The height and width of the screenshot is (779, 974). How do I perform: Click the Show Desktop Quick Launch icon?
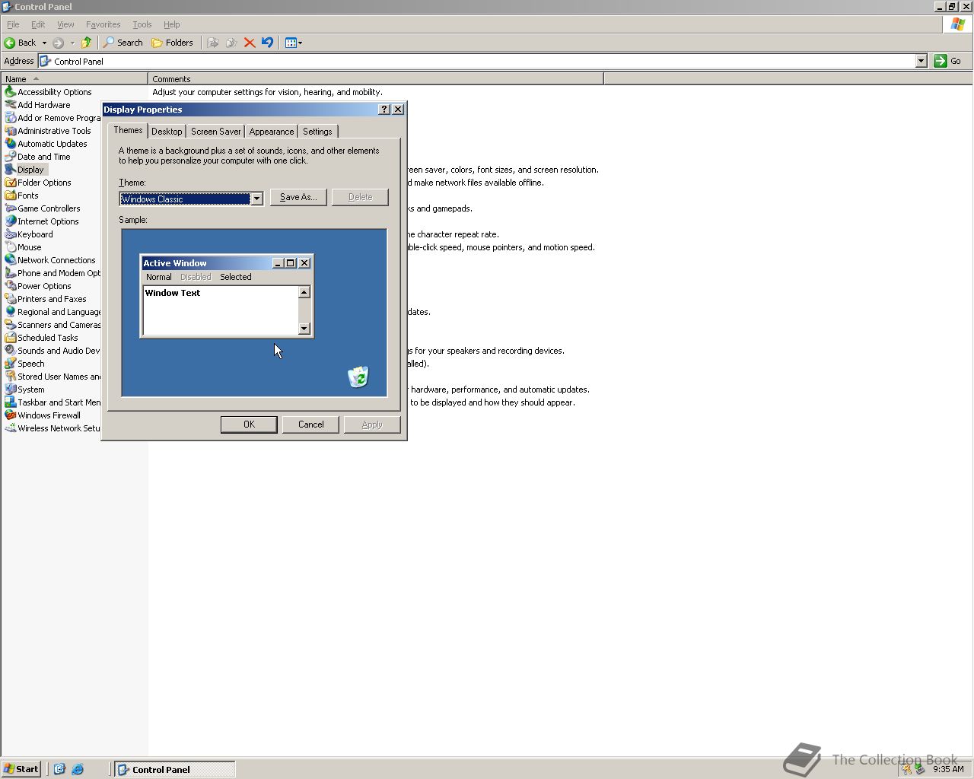pos(59,769)
